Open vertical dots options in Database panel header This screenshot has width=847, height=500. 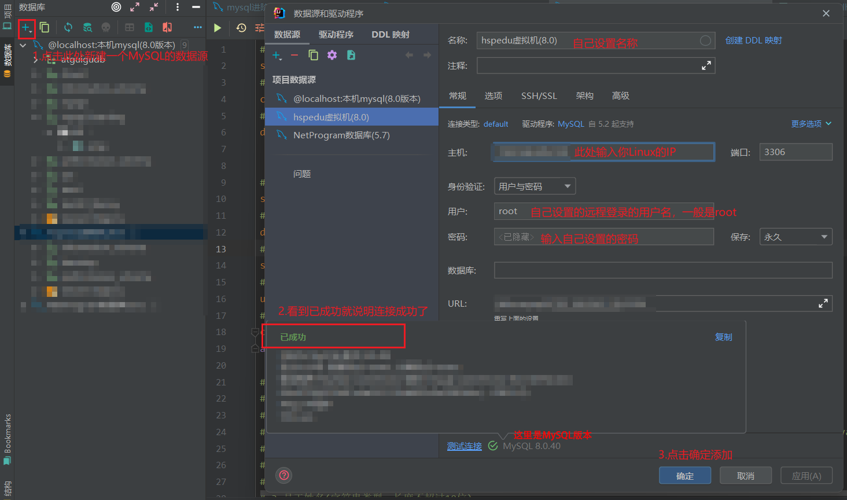(x=178, y=7)
